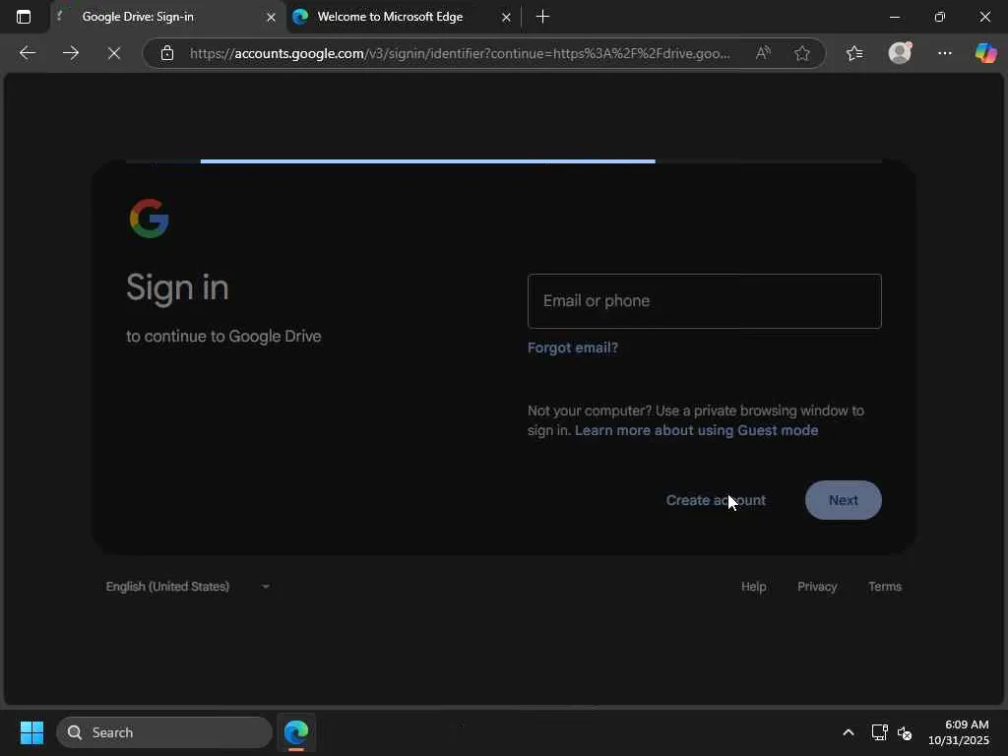This screenshot has height=756, width=1008.
Task: Open Learn more about using Guest mode
Action: (696, 430)
